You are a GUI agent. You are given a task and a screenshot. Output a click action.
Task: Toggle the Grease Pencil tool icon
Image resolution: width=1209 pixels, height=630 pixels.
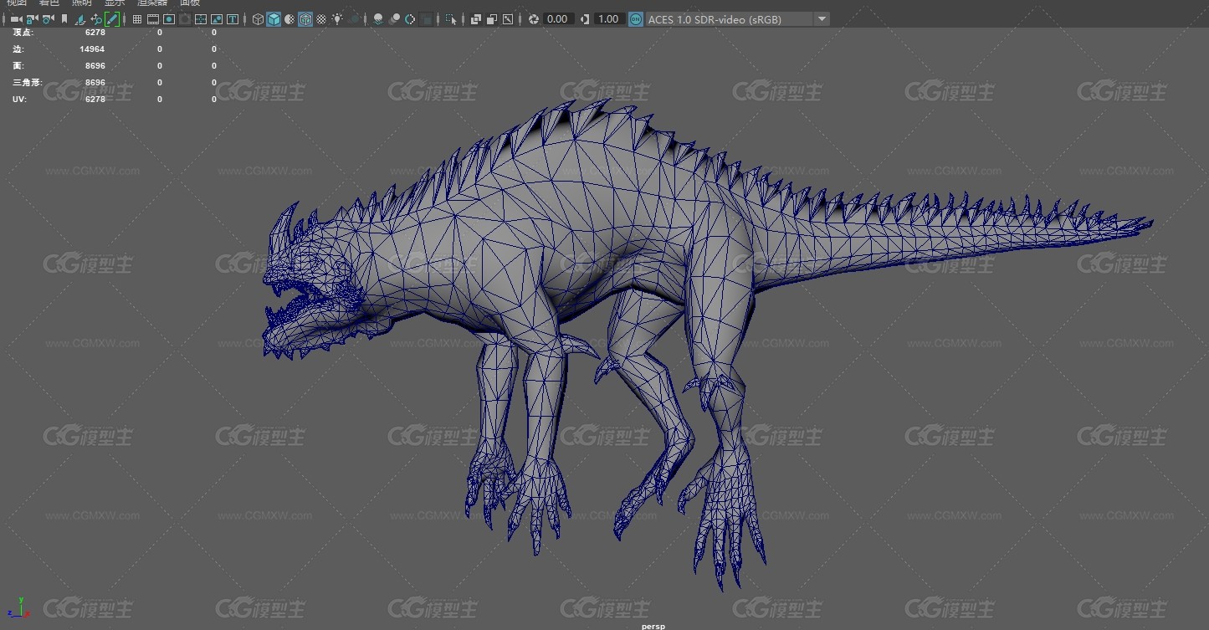(112, 19)
